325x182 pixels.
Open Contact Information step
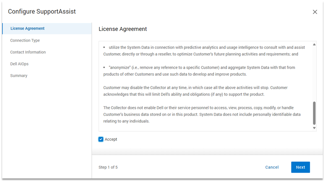click(x=28, y=52)
